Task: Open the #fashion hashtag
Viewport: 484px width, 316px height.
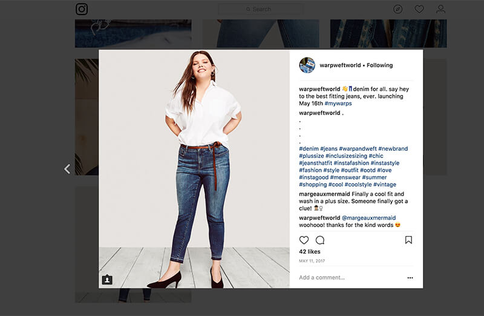Action: pos(310,170)
